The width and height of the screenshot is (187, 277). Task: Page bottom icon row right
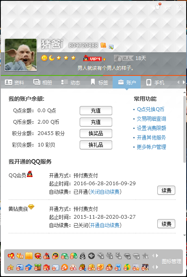tap(157, 267)
